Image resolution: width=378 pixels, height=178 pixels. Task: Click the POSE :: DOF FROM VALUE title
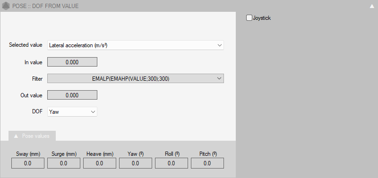[45, 6]
